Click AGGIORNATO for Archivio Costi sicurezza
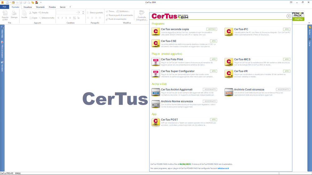 click(x=283, y=90)
